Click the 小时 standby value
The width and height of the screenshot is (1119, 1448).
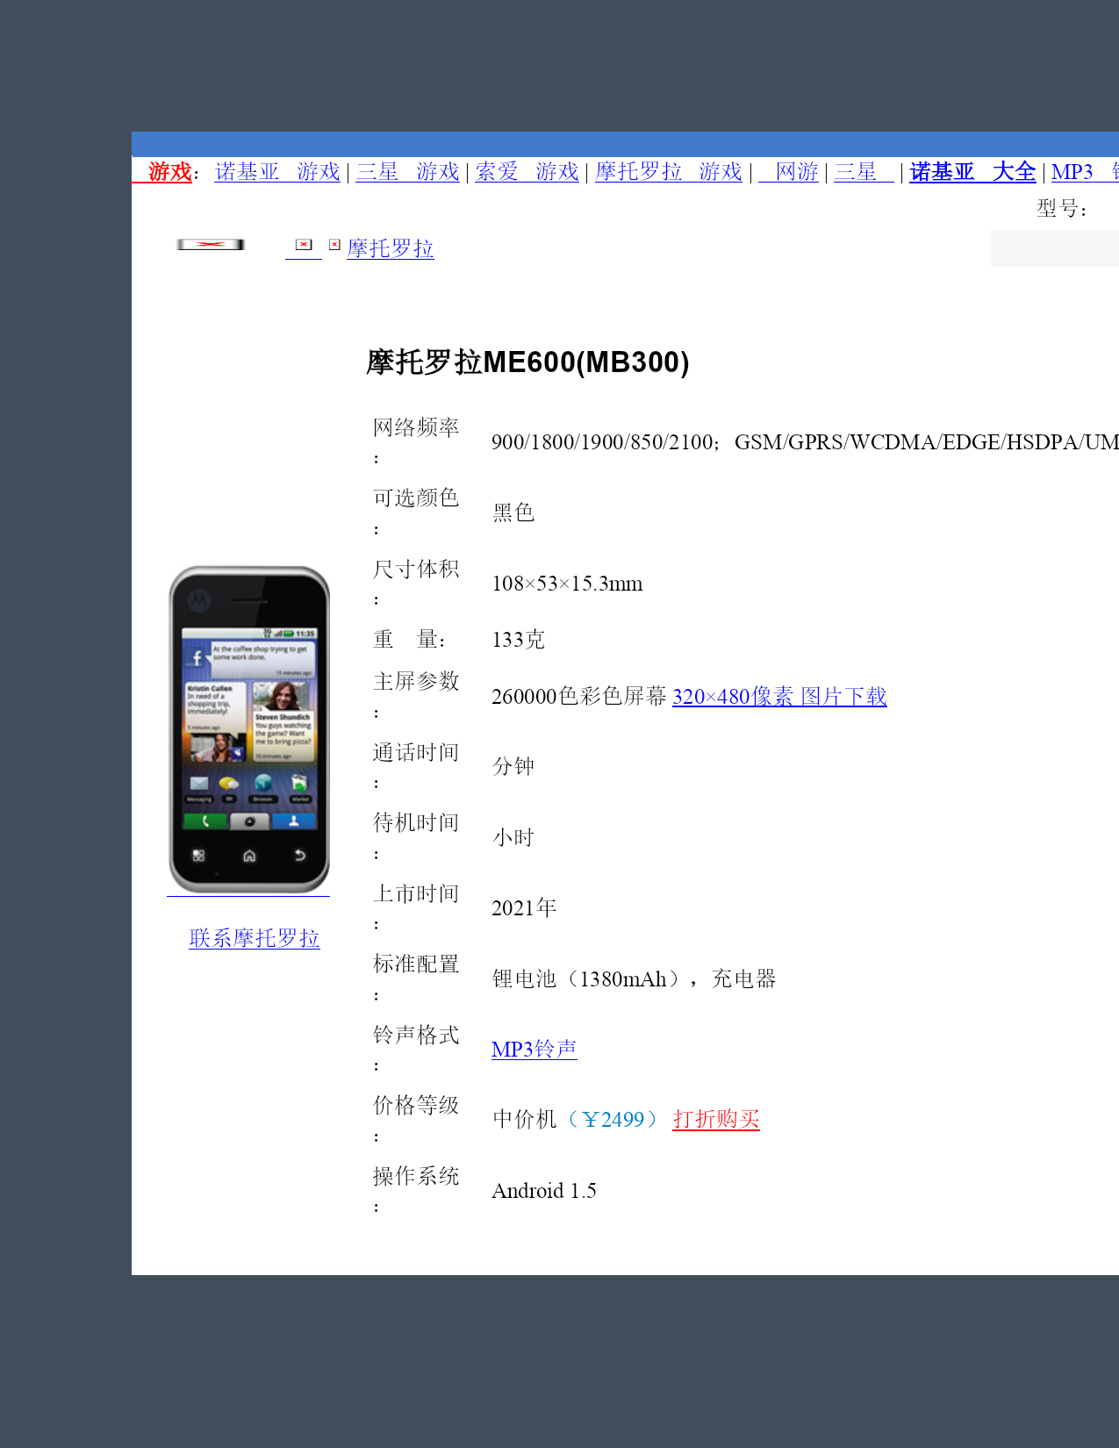point(513,837)
